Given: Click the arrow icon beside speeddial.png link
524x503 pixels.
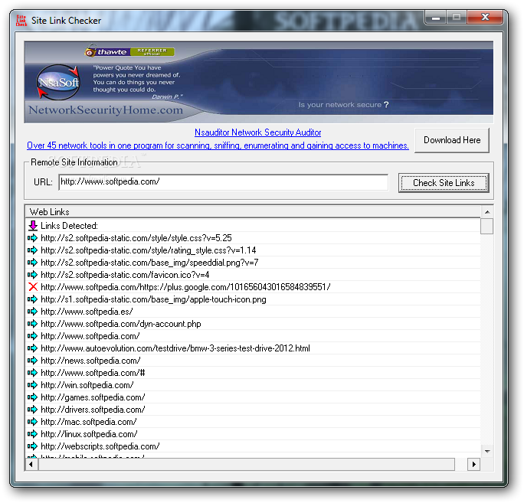Looking at the screenshot, I should point(32,263).
